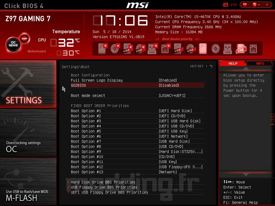Toggle the XMP button
The width and height of the screenshot is (275, 206).
coord(24,38)
